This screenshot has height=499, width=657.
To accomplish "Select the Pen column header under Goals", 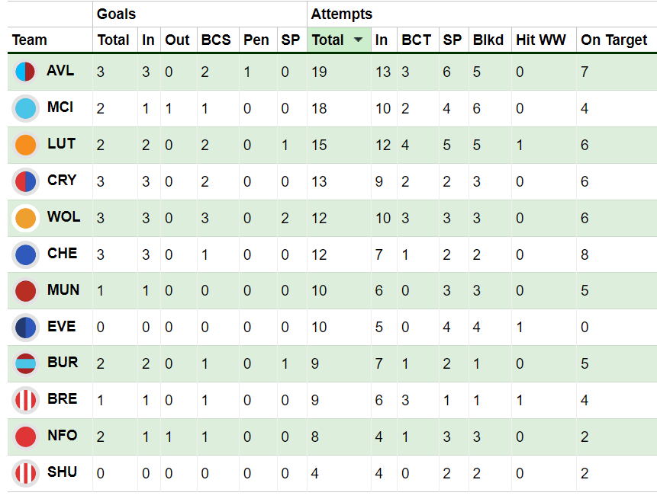I will (x=257, y=40).
